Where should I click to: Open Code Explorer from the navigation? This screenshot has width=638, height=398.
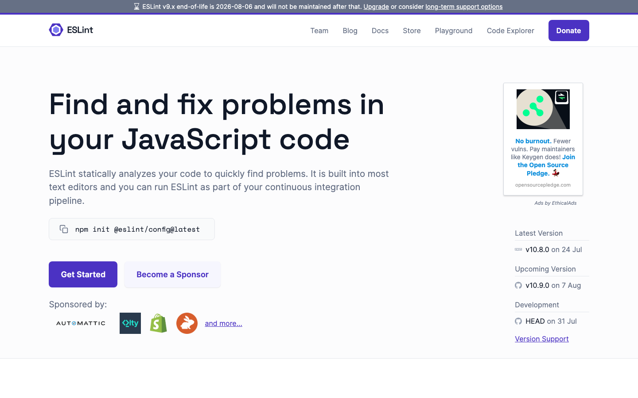pyautogui.click(x=510, y=31)
